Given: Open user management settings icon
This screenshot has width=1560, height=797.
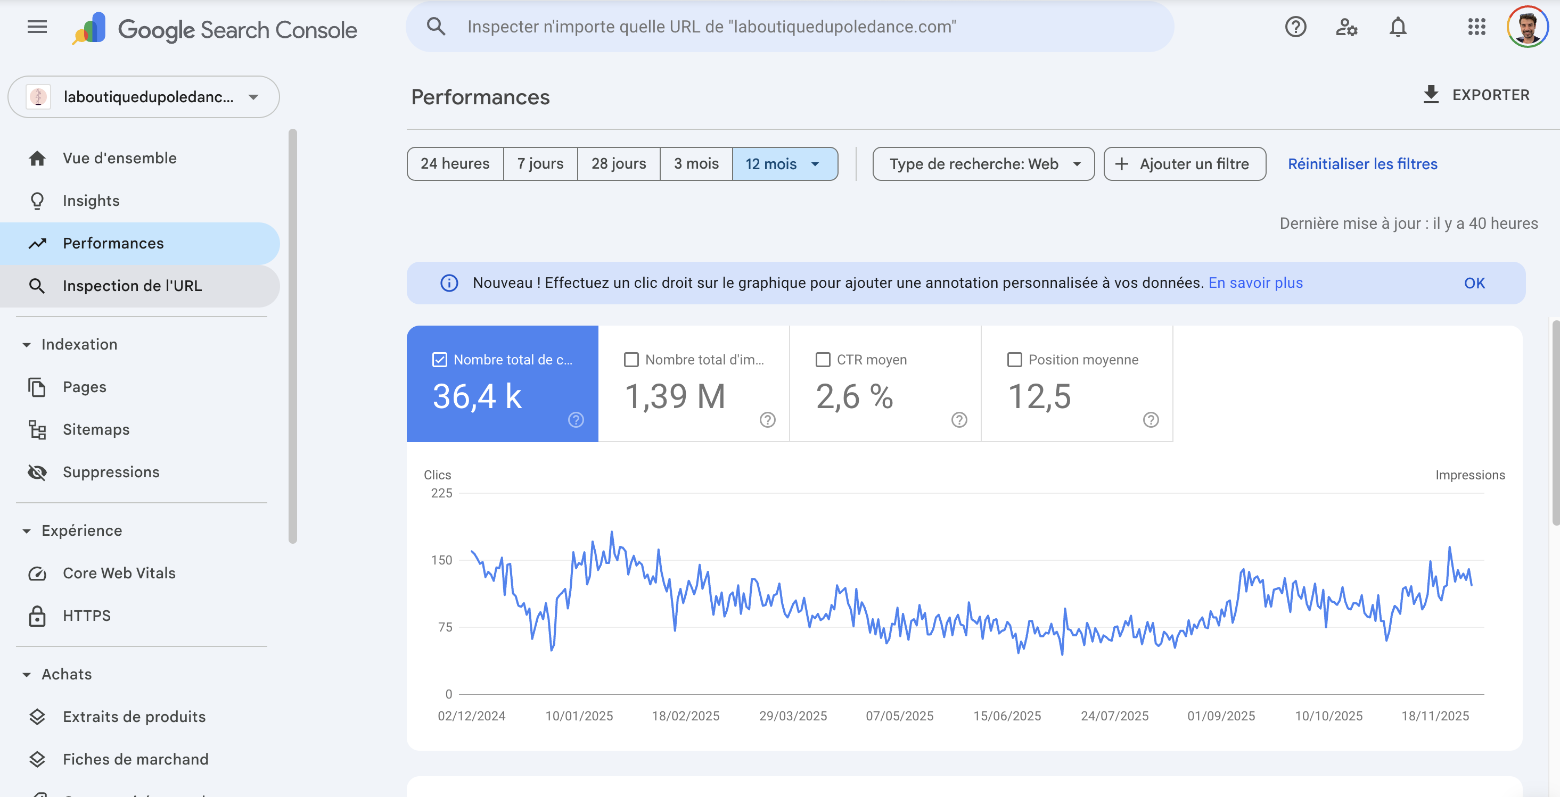Looking at the screenshot, I should coord(1346,27).
